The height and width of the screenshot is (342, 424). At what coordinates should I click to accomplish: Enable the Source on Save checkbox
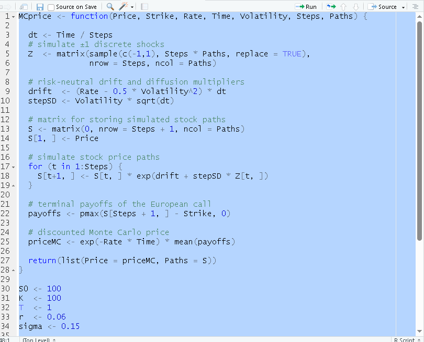(51, 7)
